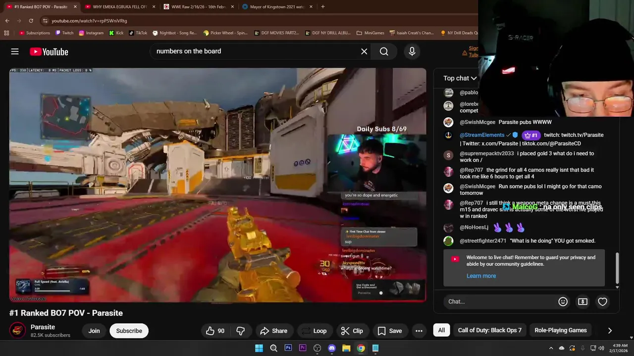Open Super Chat dollar icon

[582, 302]
